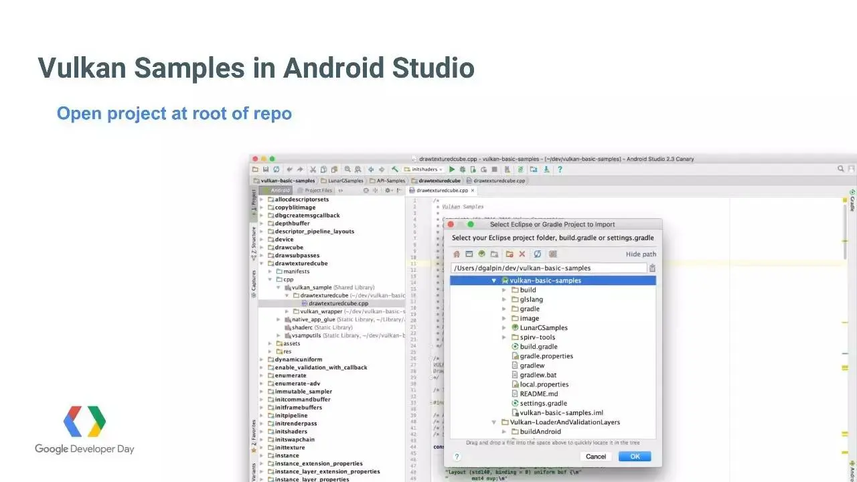Select drawtexturedcube.cpp file in project tree
Image resolution: width=857 pixels, height=482 pixels.
(335, 304)
